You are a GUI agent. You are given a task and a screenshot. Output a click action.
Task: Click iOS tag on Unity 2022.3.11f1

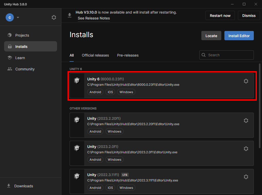(x=110, y=188)
